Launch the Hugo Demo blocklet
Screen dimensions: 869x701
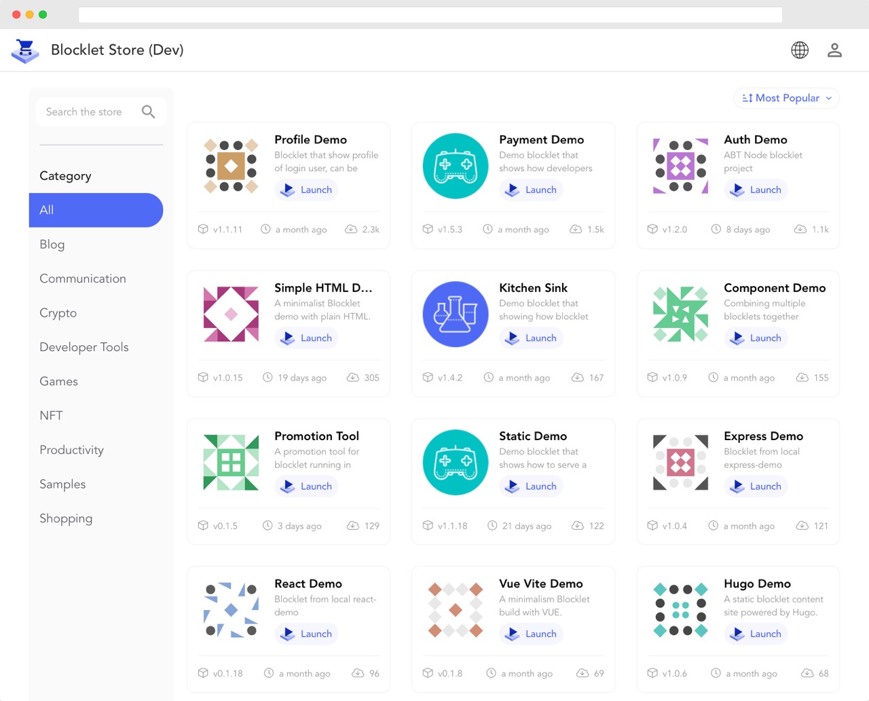coord(756,634)
